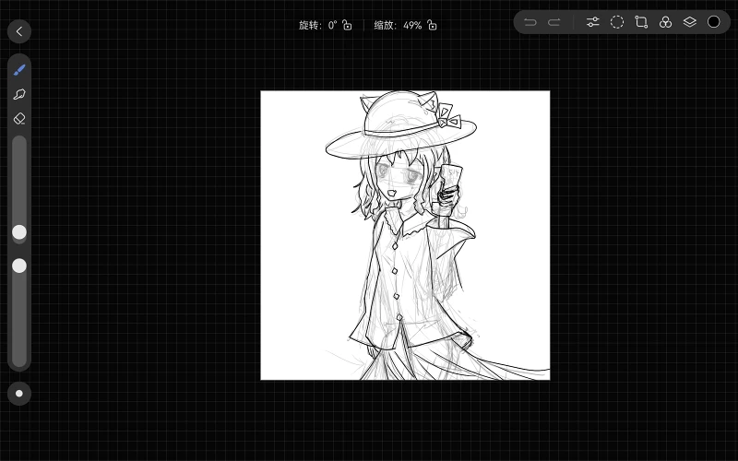
Task: Go back with the left arrow button
Action: tap(19, 31)
